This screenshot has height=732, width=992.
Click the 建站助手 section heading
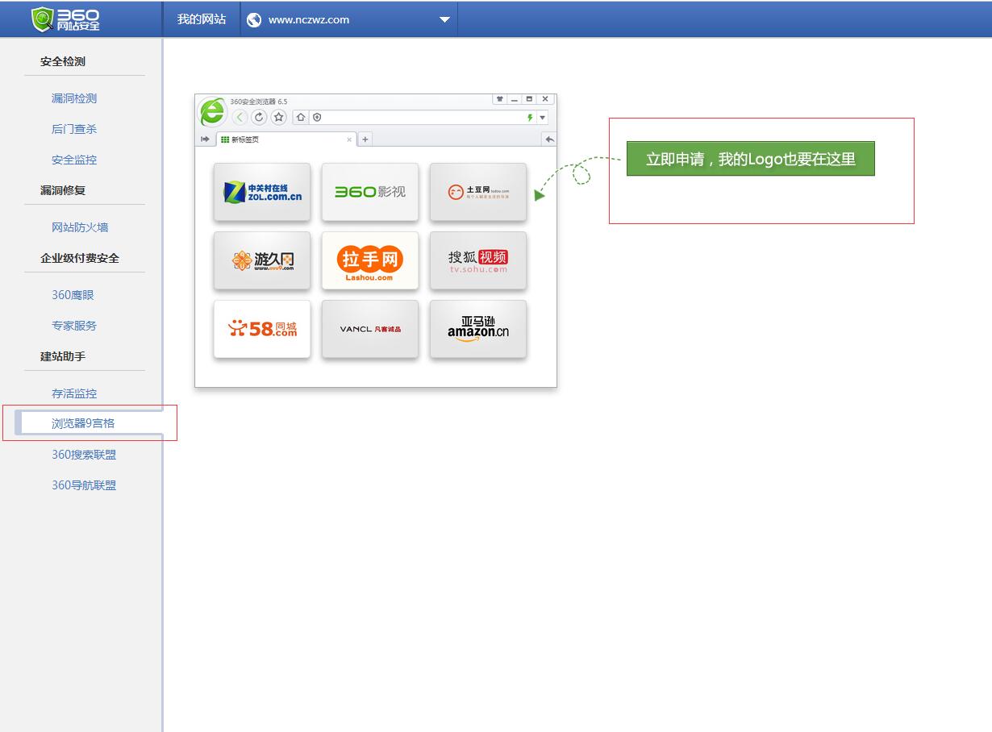63,356
